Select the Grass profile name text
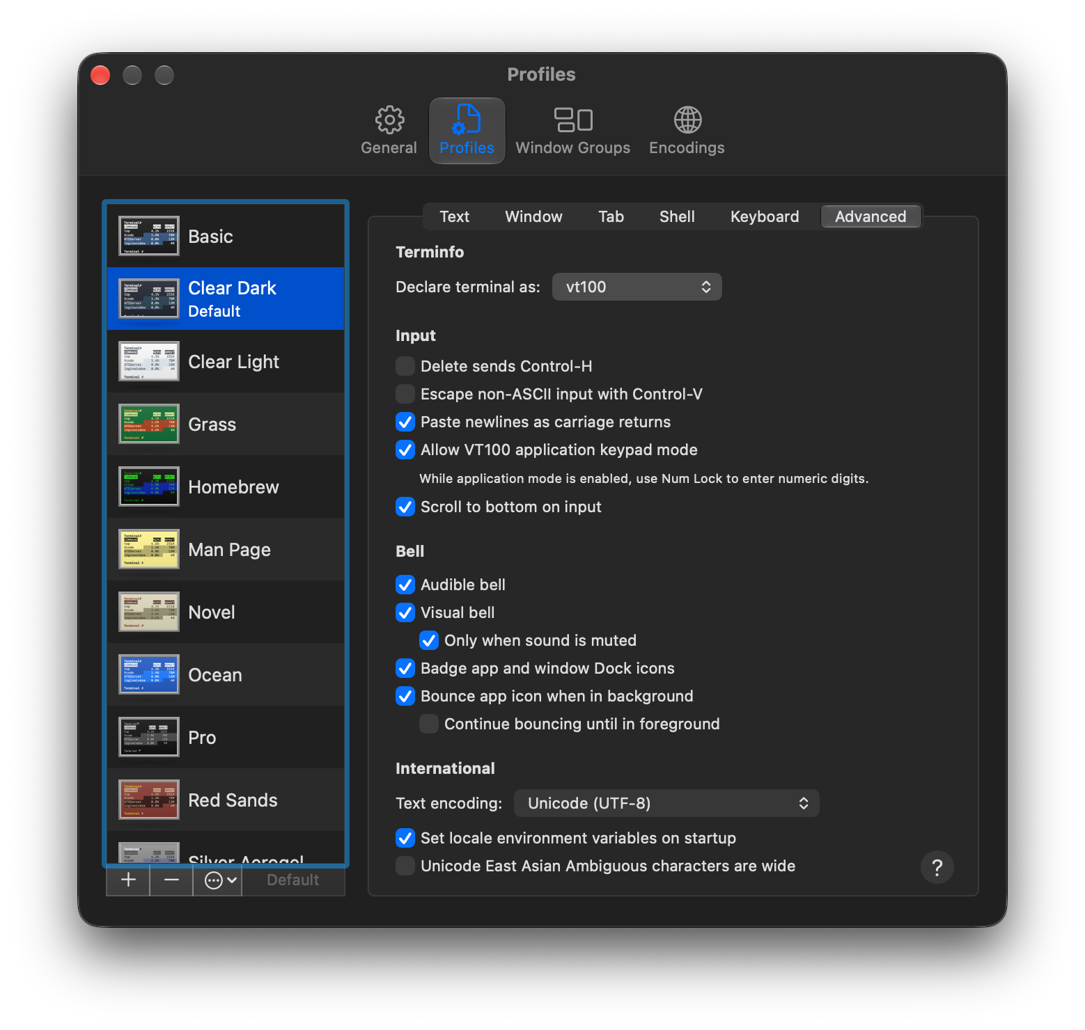The width and height of the screenshot is (1085, 1030). [212, 425]
